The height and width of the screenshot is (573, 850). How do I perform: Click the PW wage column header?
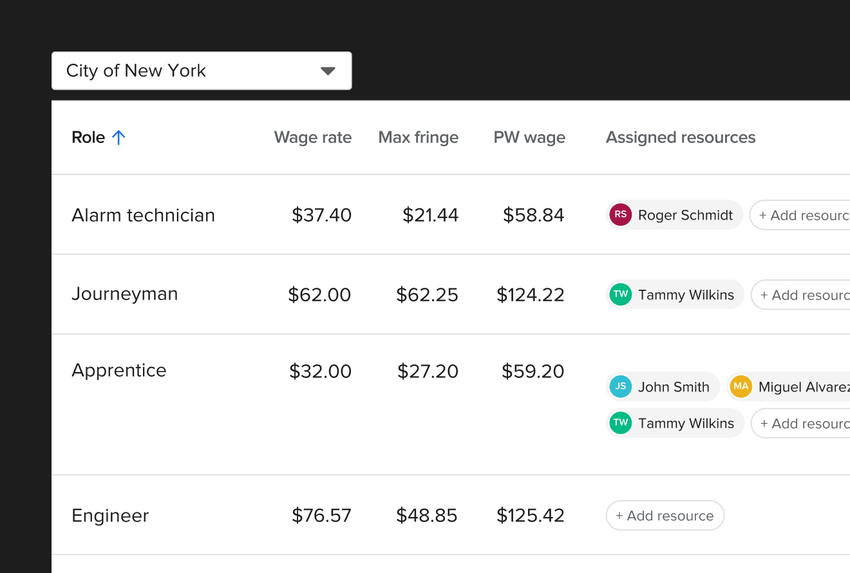[x=529, y=137]
